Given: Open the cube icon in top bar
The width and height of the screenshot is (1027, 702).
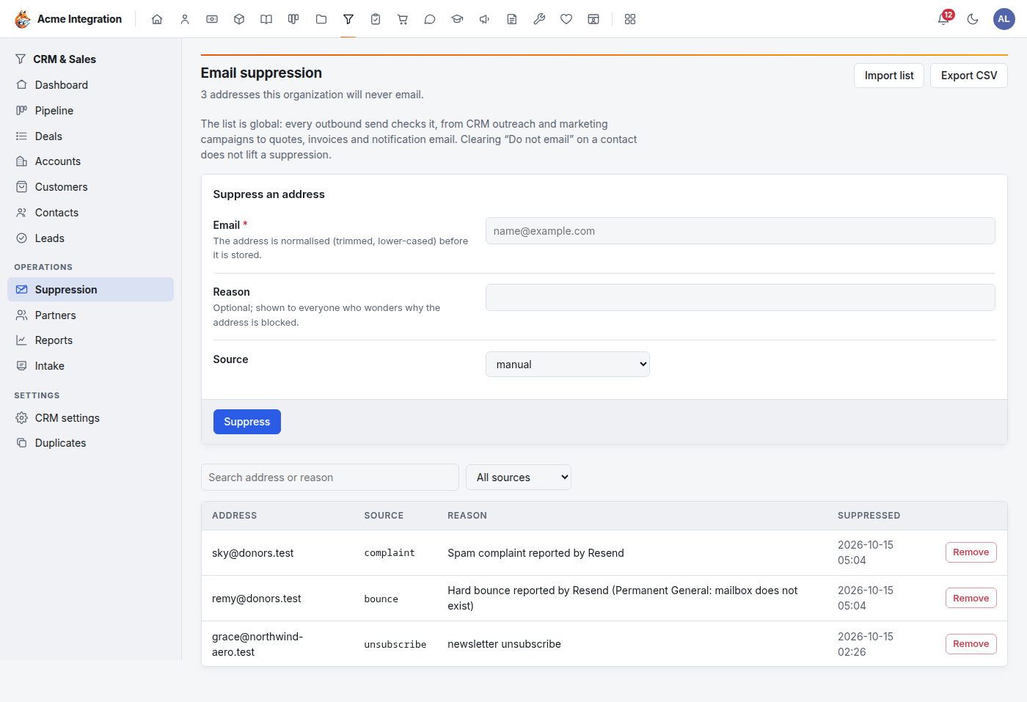Looking at the screenshot, I should click(239, 19).
